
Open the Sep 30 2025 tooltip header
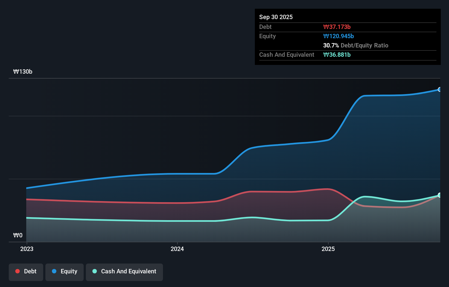tap(276, 17)
